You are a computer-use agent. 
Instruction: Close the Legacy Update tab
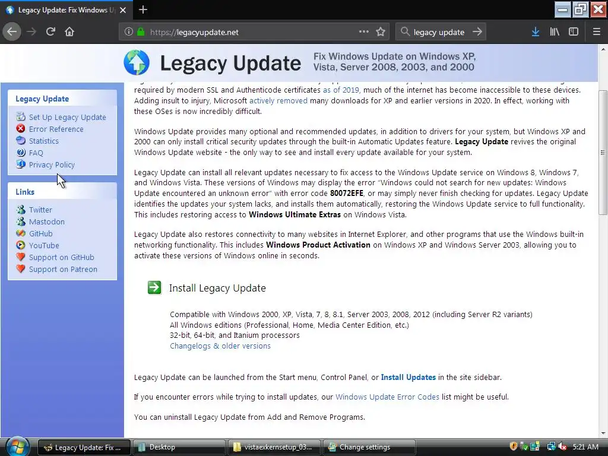pos(123,10)
